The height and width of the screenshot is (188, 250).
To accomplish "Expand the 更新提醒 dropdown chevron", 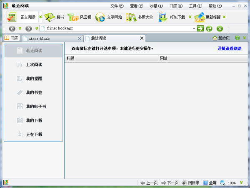I will [224, 17].
